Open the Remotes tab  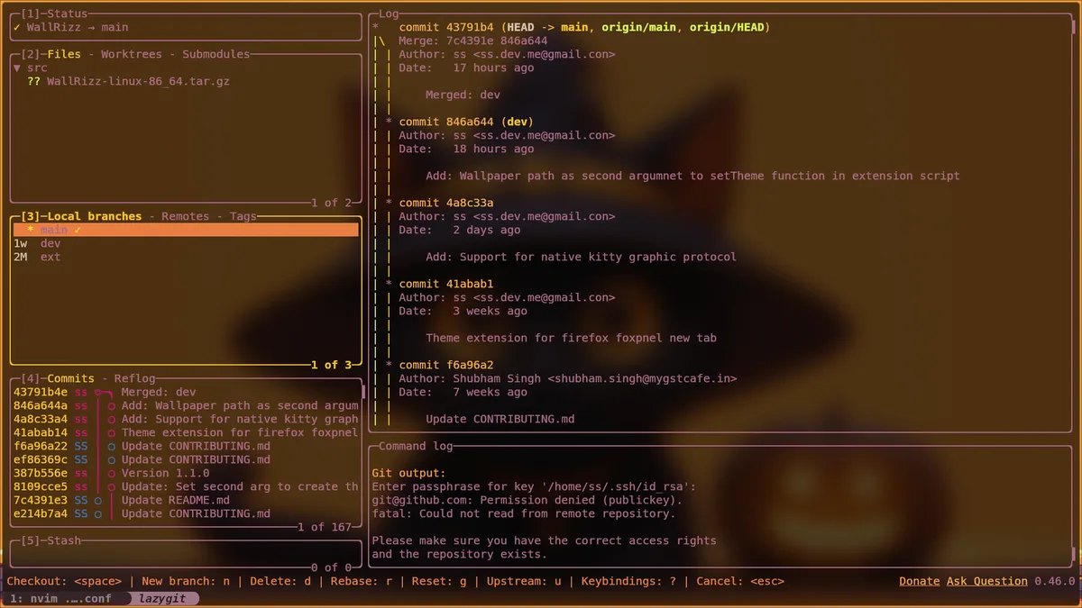186,216
